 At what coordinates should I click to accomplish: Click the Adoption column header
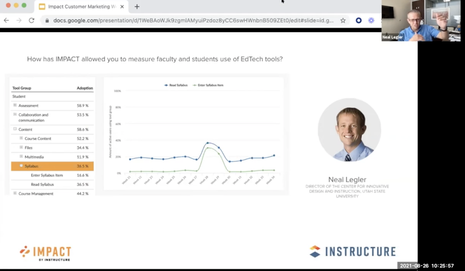85,88
